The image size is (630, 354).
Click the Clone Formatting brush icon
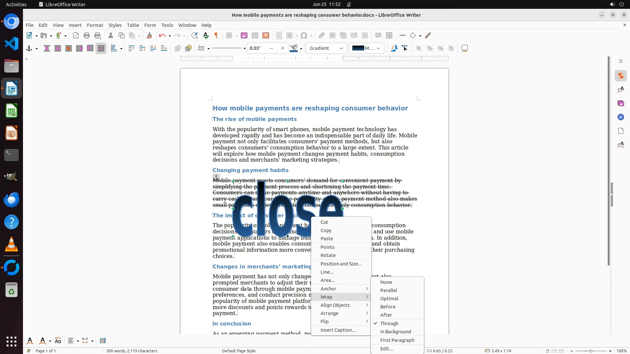(149, 36)
